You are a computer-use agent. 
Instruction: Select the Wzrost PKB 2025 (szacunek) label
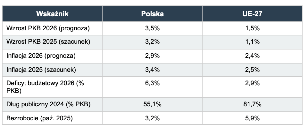(x=48, y=42)
